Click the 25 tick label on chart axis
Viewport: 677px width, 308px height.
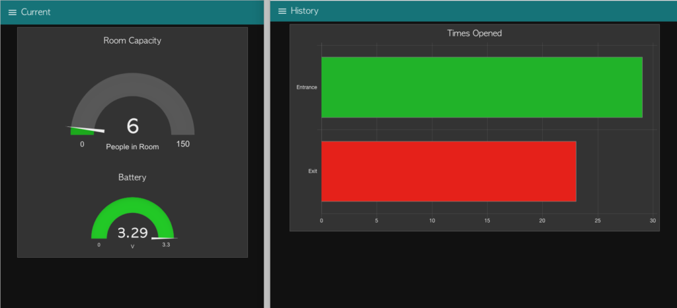598,221
